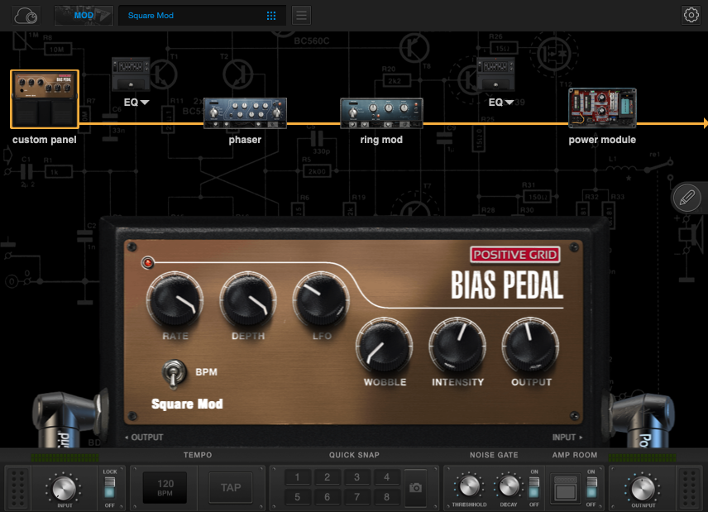Open the ToneCloud cloud icon

26,16
